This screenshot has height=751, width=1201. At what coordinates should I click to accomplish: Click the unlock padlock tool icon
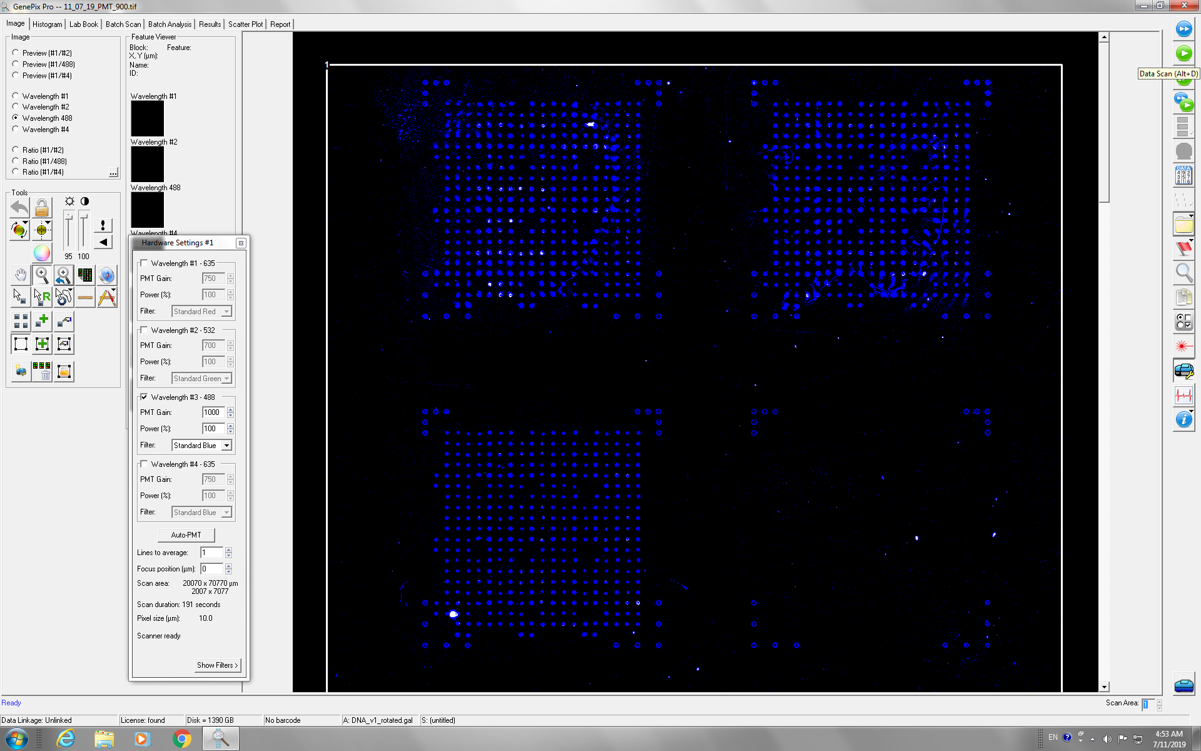pyautogui.click(x=41, y=207)
